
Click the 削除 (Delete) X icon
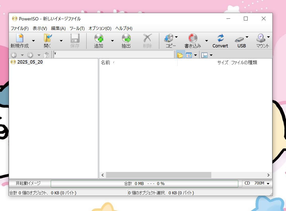click(147, 38)
